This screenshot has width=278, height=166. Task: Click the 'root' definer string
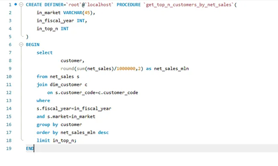(74, 5)
